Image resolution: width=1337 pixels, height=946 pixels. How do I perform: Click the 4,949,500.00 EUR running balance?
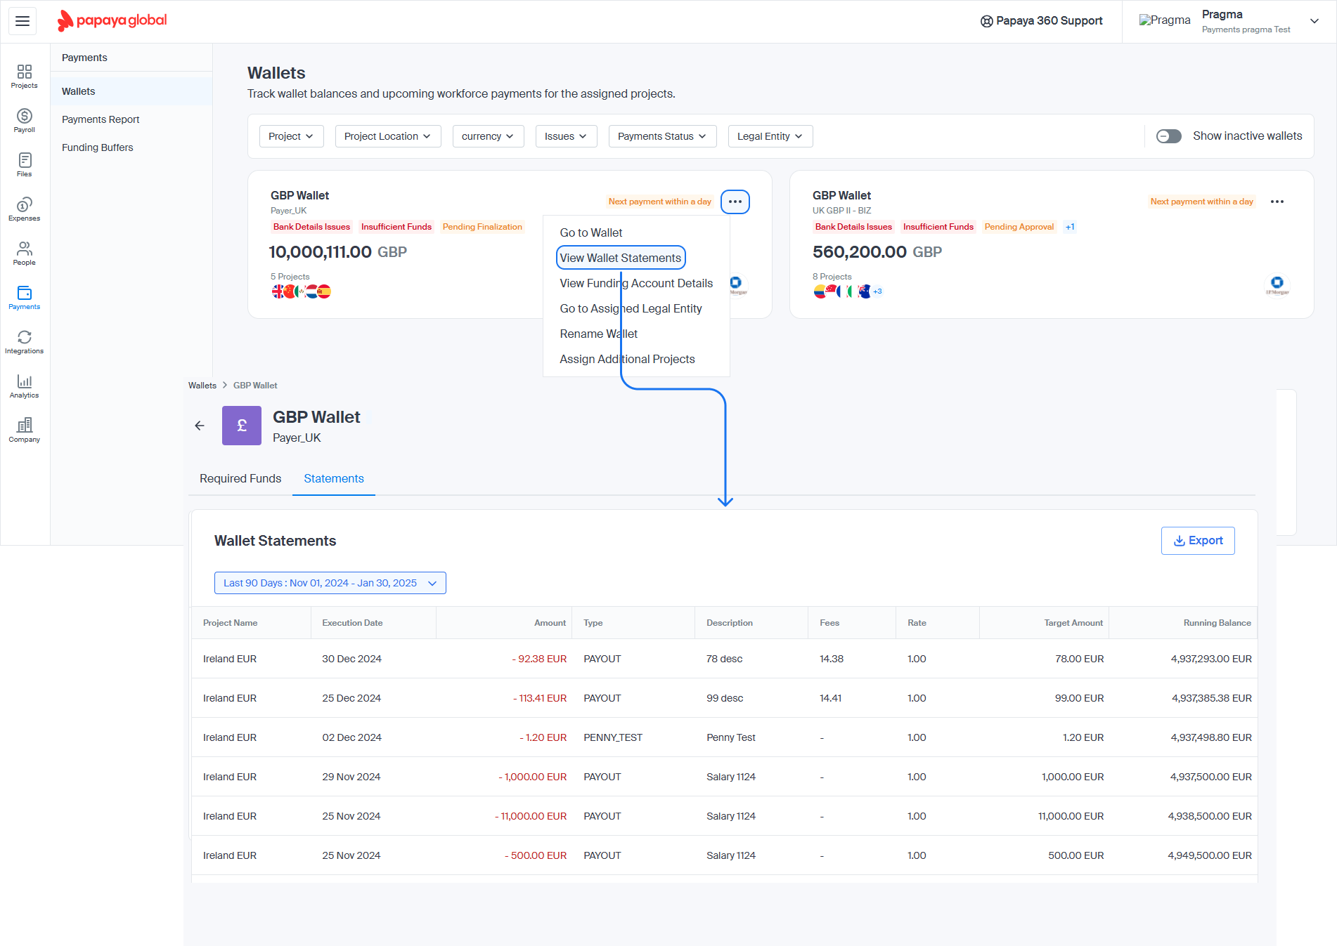pyautogui.click(x=1210, y=855)
